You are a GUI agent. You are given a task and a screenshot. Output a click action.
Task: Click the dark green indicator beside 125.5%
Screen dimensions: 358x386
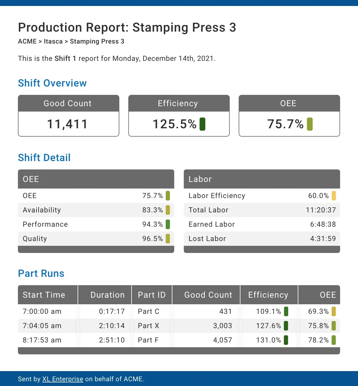coord(202,124)
